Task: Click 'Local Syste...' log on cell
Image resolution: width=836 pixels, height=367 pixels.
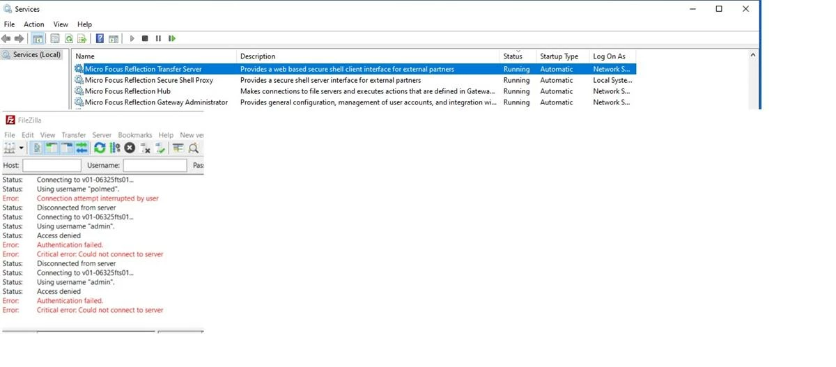Action: click(612, 80)
